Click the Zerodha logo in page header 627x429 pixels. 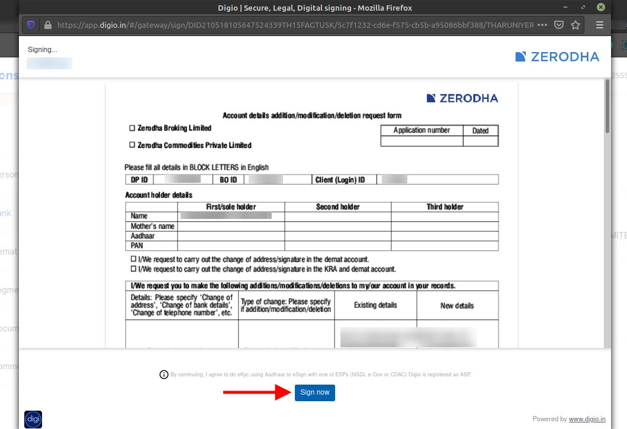(557, 57)
